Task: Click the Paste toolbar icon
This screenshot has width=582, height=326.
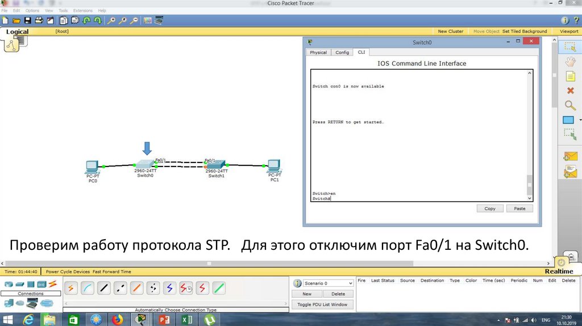Action: click(75, 20)
